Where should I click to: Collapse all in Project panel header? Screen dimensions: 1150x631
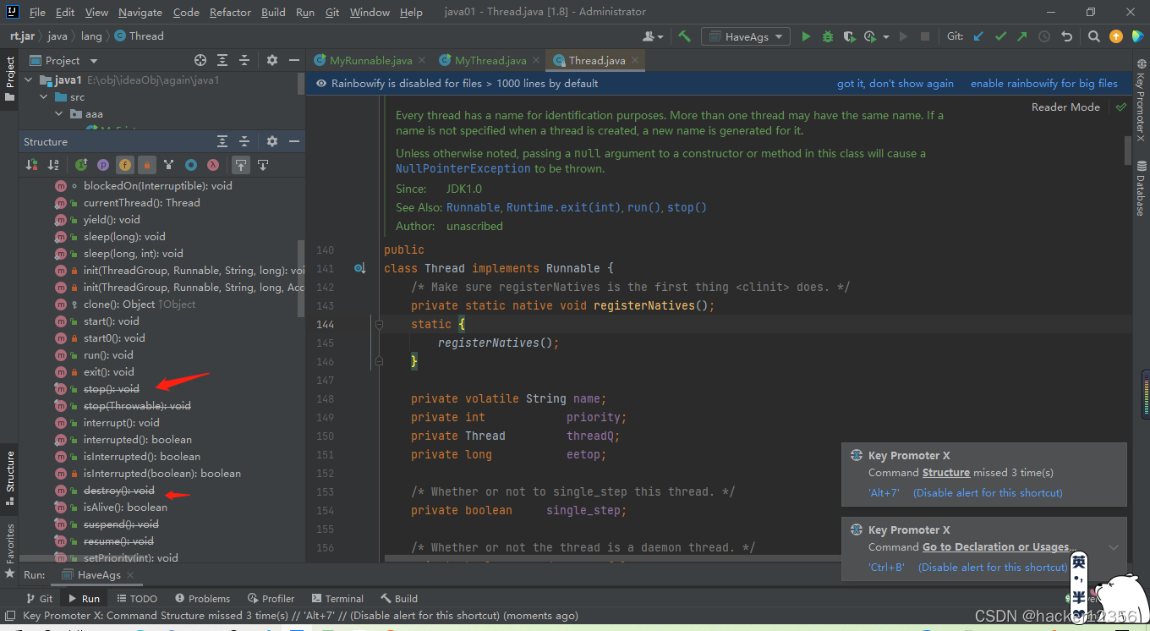tap(244, 60)
